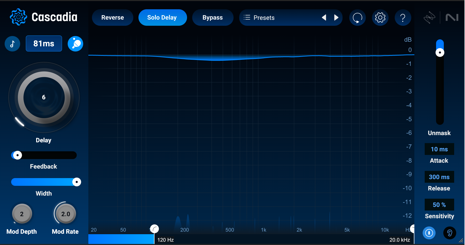
Task: Disable Solo Delay
Action: pos(162,17)
